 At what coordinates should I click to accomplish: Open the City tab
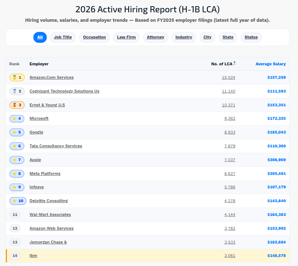click(x=207, y=37)
